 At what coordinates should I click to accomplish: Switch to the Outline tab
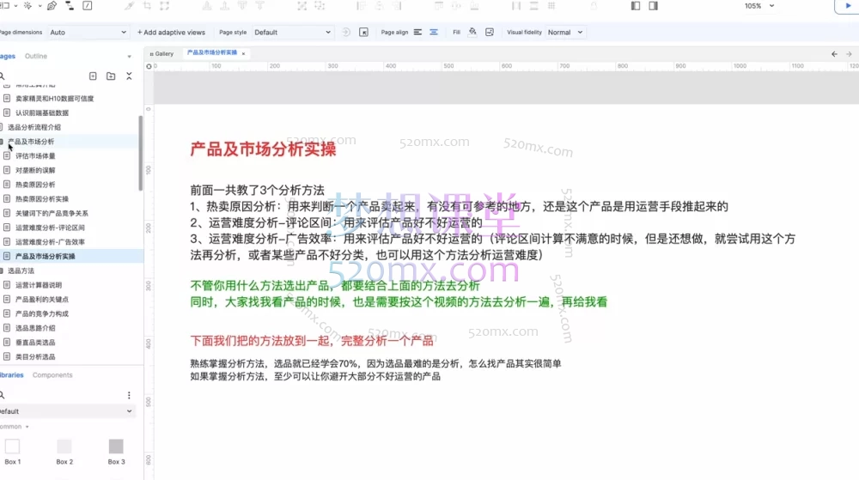click(x=36, y=57)
